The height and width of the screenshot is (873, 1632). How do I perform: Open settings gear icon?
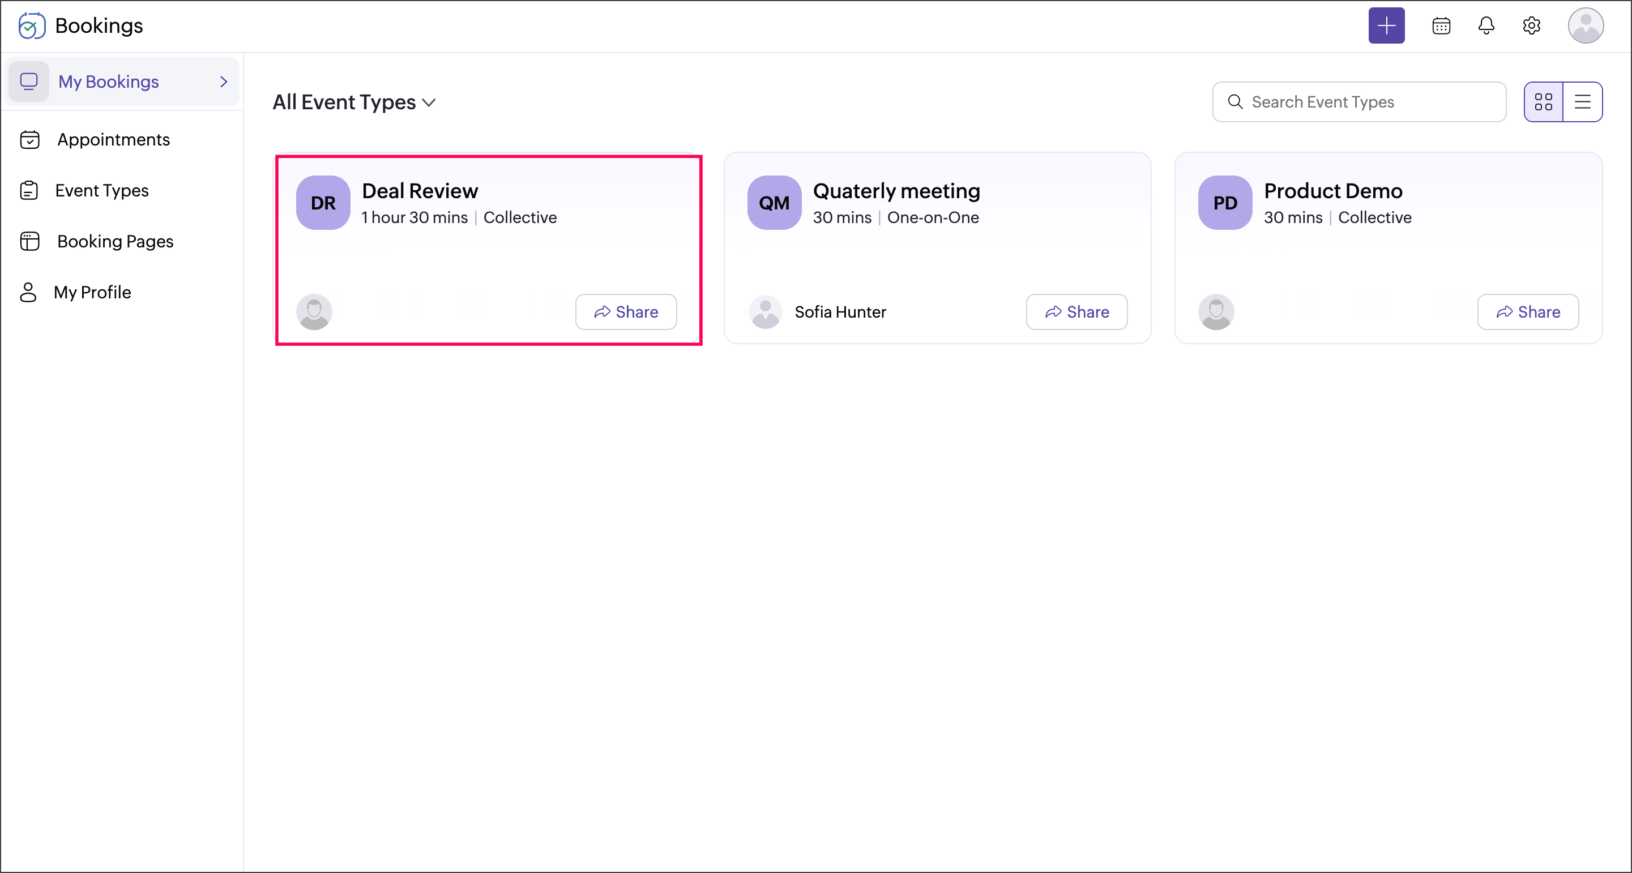point(1531,26)
